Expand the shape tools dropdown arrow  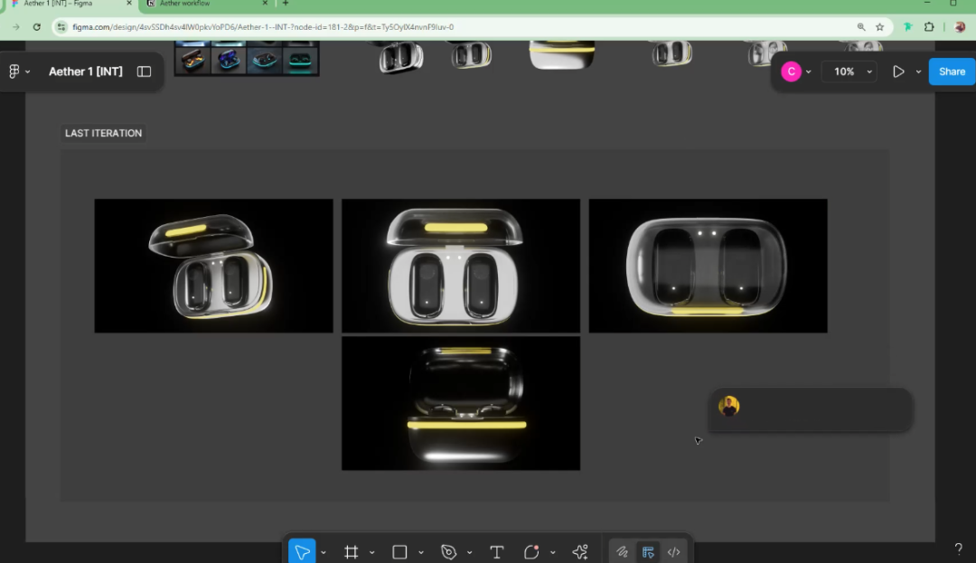coord(420,553)
